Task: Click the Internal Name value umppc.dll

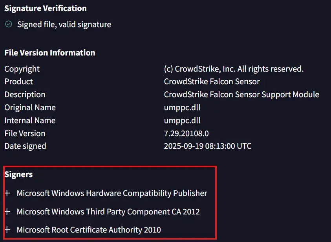Action: pos(182,120)
